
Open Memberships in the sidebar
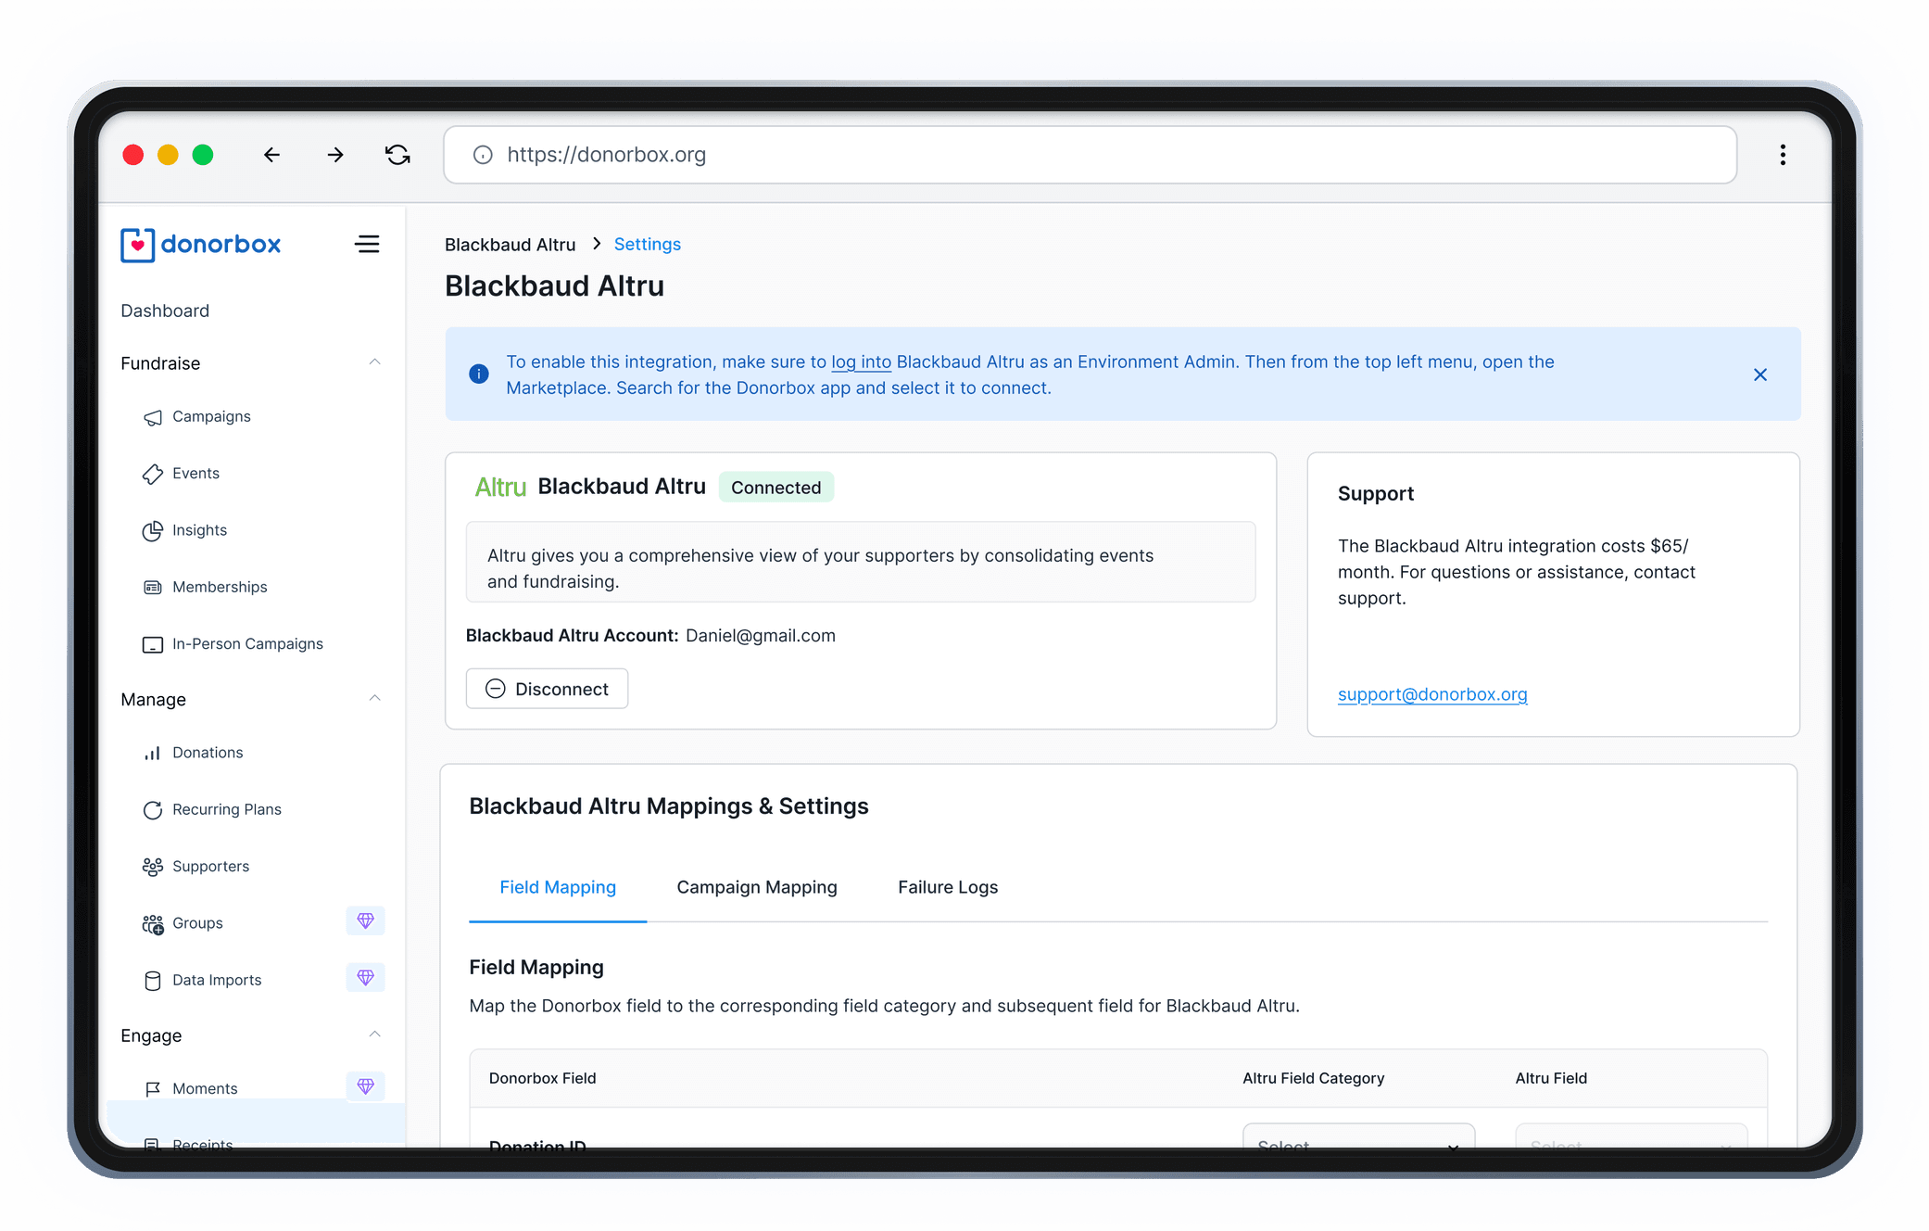(220, 587)
